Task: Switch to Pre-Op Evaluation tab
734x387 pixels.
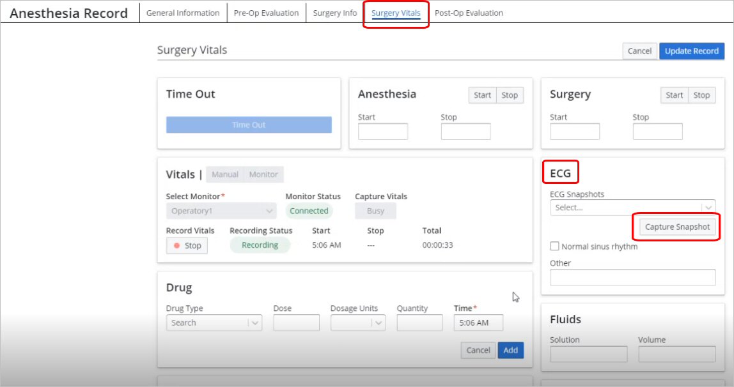Action: click(x=266, y=13)
